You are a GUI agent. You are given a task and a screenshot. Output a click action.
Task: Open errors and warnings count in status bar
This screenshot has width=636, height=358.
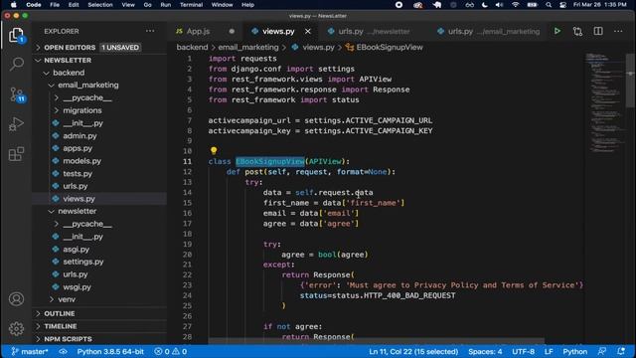point(170,351)
